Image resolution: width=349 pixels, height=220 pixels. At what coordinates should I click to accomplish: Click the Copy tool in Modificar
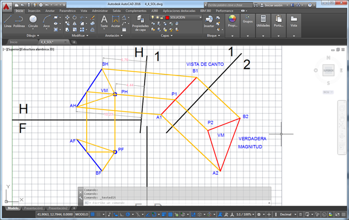(x=67, y=23)
